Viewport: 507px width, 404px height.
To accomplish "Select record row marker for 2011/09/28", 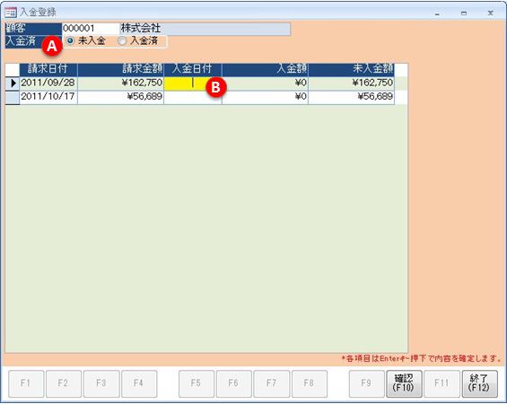I will [x=13, y=83].
